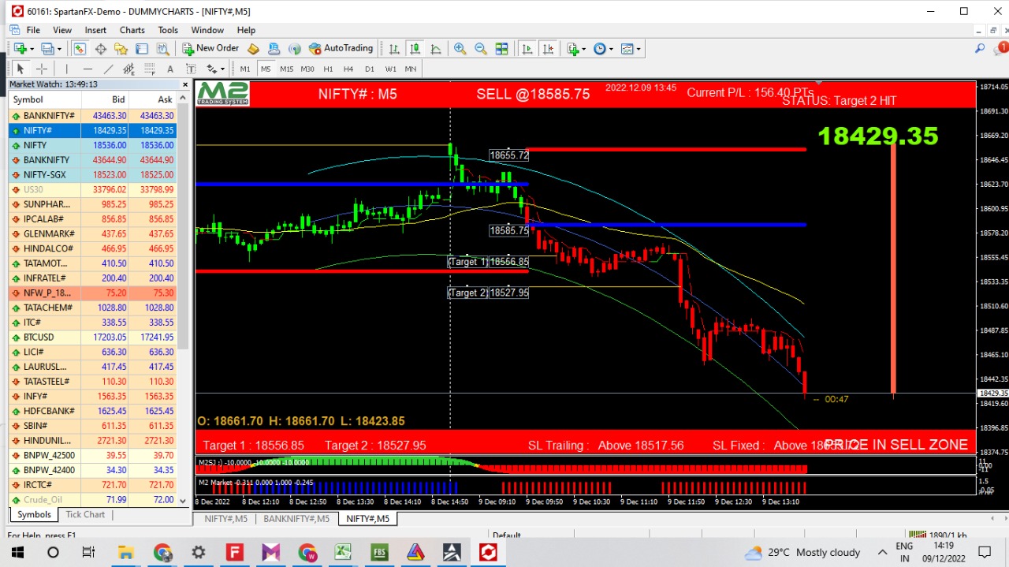
Task: Toggle Chart Shift
Action: point(548,49)
